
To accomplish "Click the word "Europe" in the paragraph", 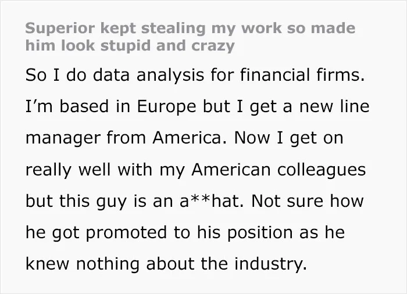I will [x=166, y=107].
